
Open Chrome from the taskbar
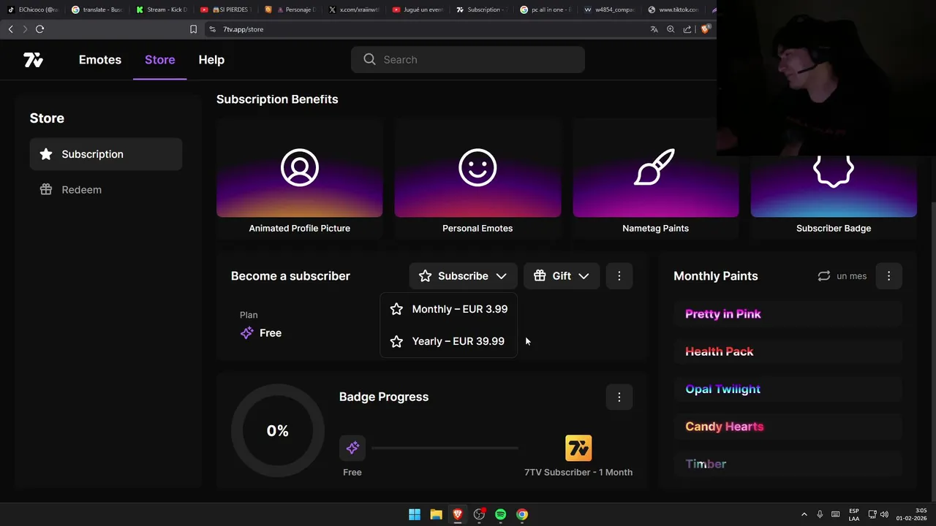point(522,514)
